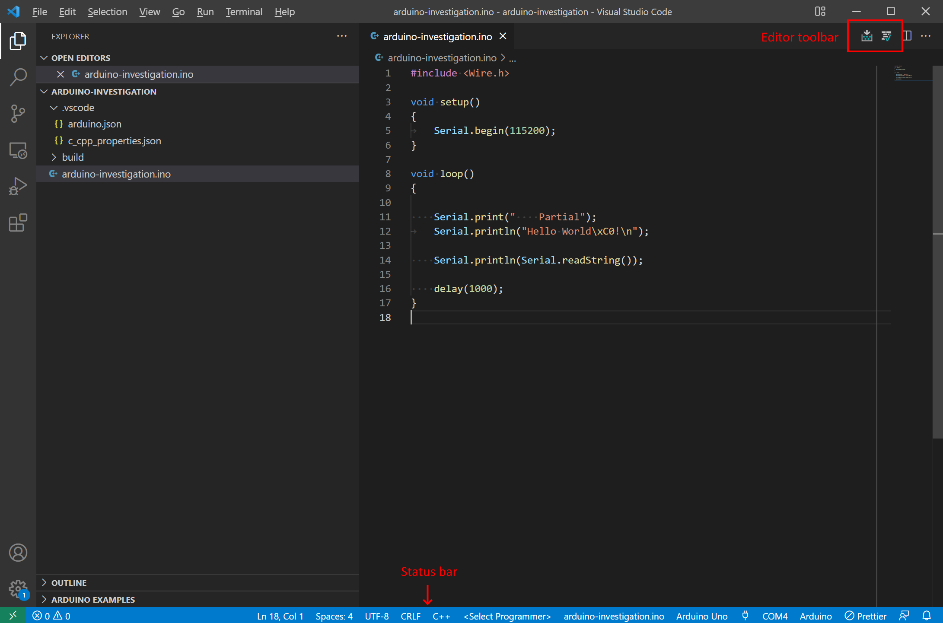
Task: Click arduino-investigation.ino sketch in status bar
Action: tap(614, 616)
